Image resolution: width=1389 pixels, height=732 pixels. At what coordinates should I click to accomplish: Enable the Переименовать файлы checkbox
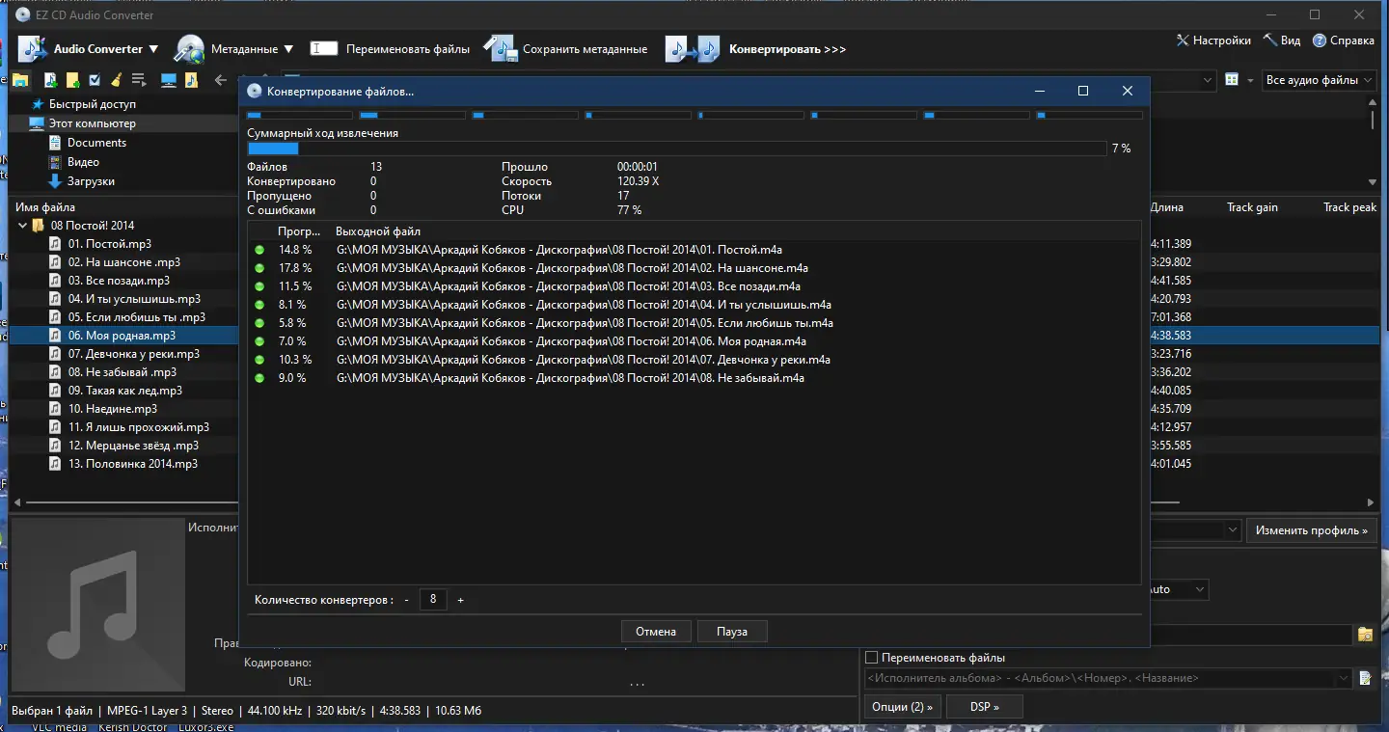[x=872, y=658]
